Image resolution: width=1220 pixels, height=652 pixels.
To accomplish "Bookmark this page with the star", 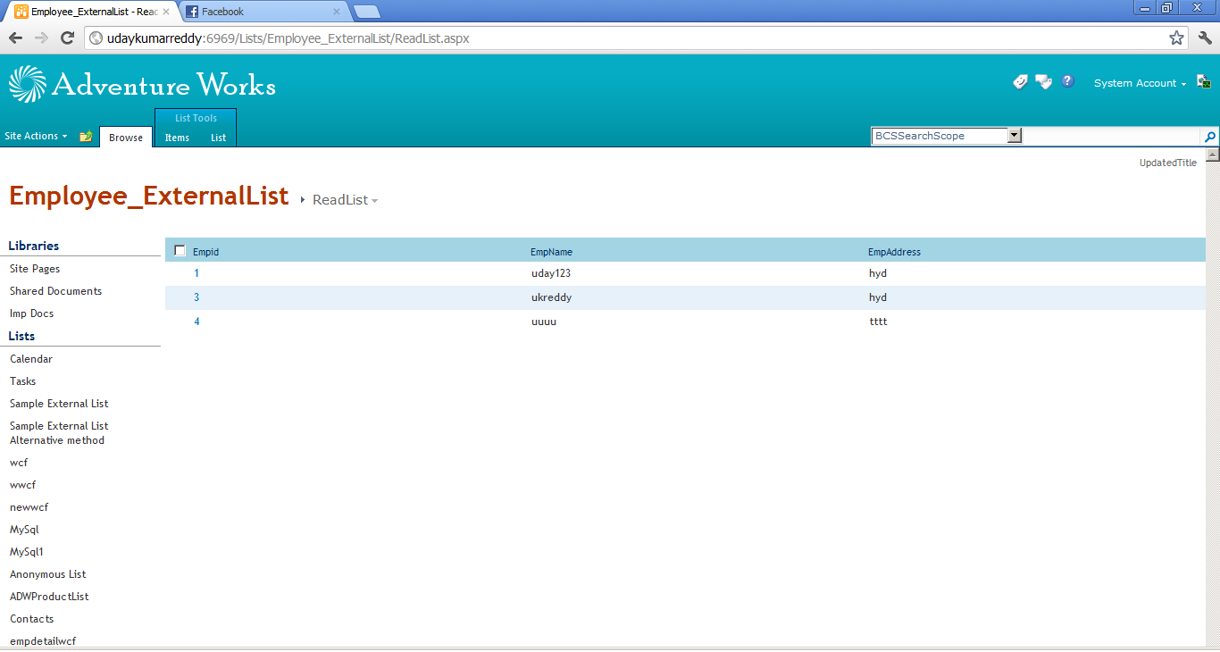I will 1176,38.
